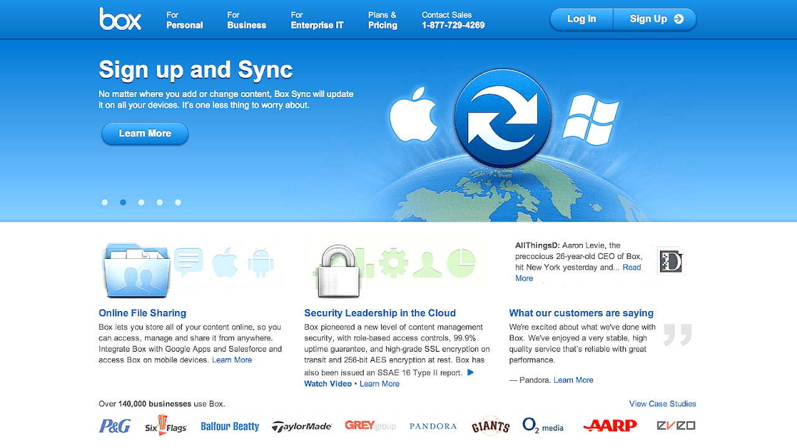Screen dimensions: 797x448
Task: Click the Pandora logo in customer row
Action: click(433, 426)
